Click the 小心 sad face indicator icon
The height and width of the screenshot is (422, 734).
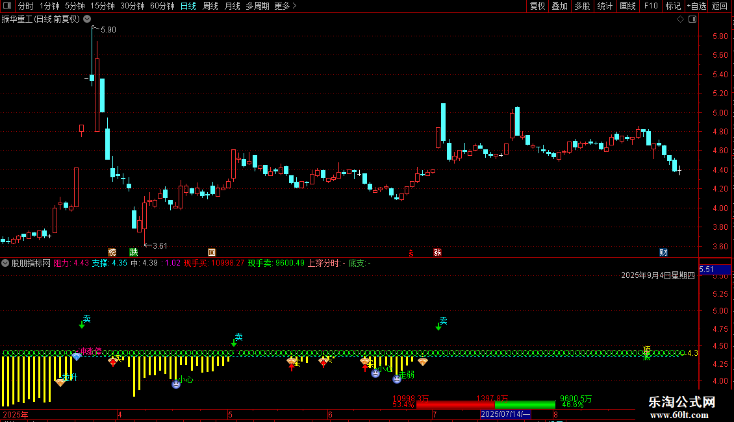point(176,384)
